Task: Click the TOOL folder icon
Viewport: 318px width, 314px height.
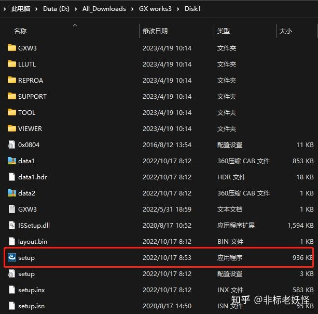Action: pos(12,112)
